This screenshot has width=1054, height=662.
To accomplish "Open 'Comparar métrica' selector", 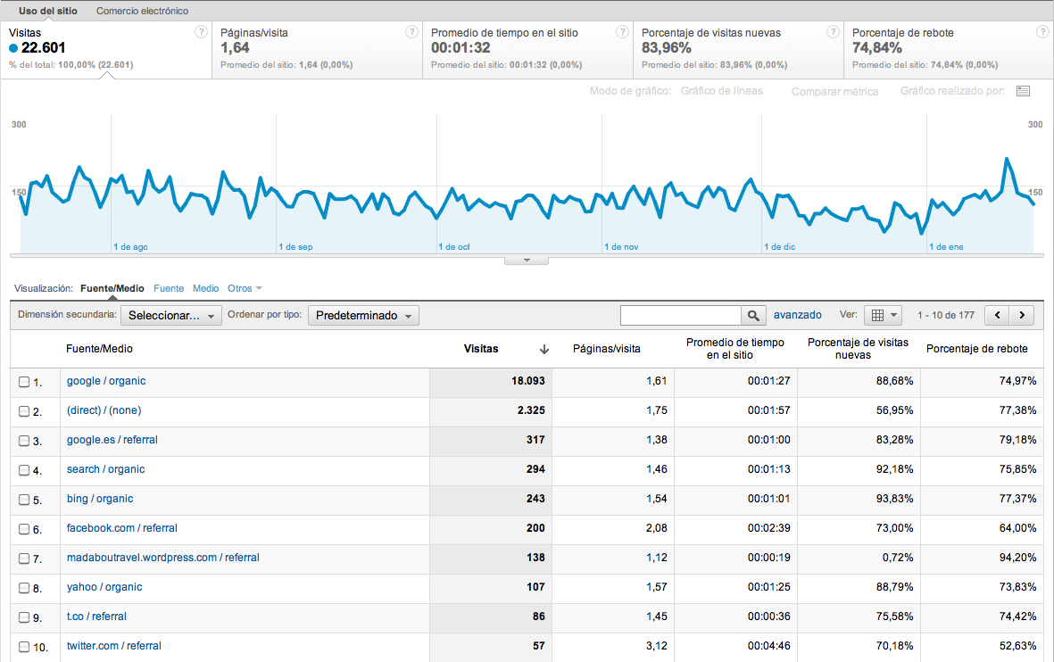I will [834, 91].
